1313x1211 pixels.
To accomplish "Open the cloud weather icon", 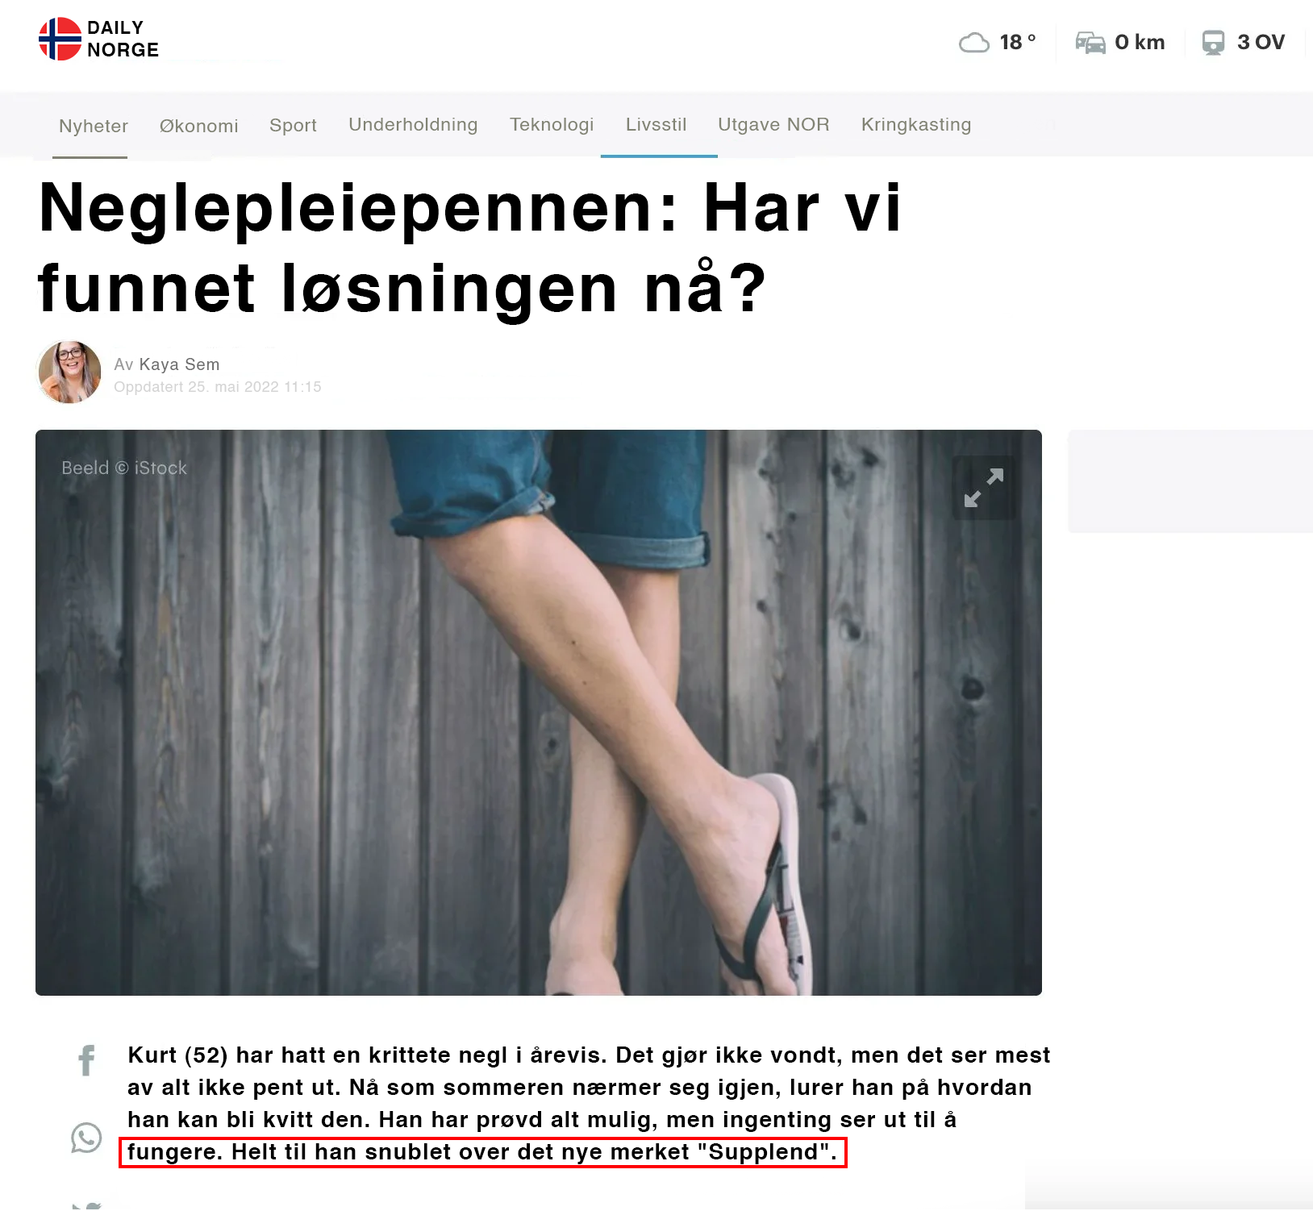I will (x=974, y=42).
